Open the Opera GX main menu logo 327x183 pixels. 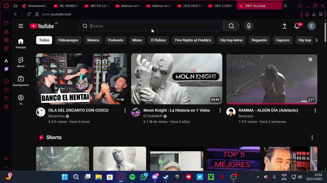pyautogui.click(x=6, y=6)
